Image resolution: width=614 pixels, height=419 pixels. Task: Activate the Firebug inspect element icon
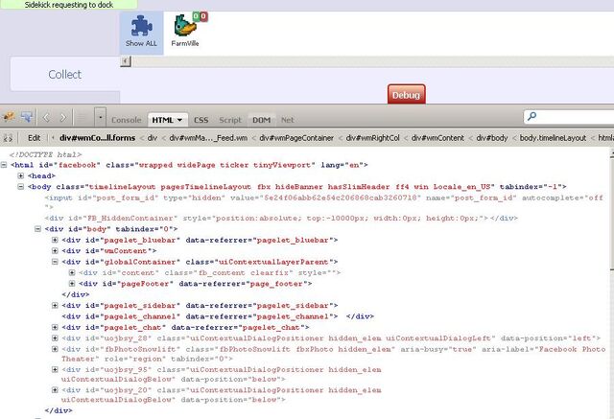click(x=27, y=117)
